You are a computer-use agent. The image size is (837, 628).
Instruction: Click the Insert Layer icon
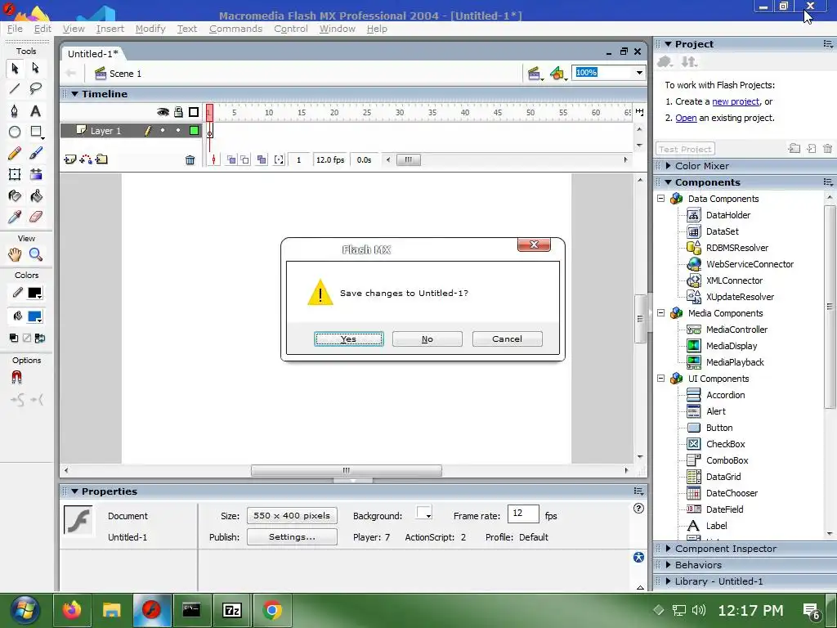coord(70,159)
